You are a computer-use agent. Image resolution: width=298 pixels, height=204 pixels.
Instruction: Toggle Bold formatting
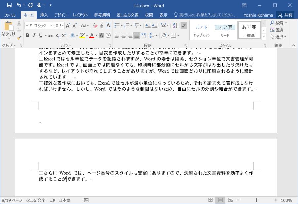pos(28,35)
